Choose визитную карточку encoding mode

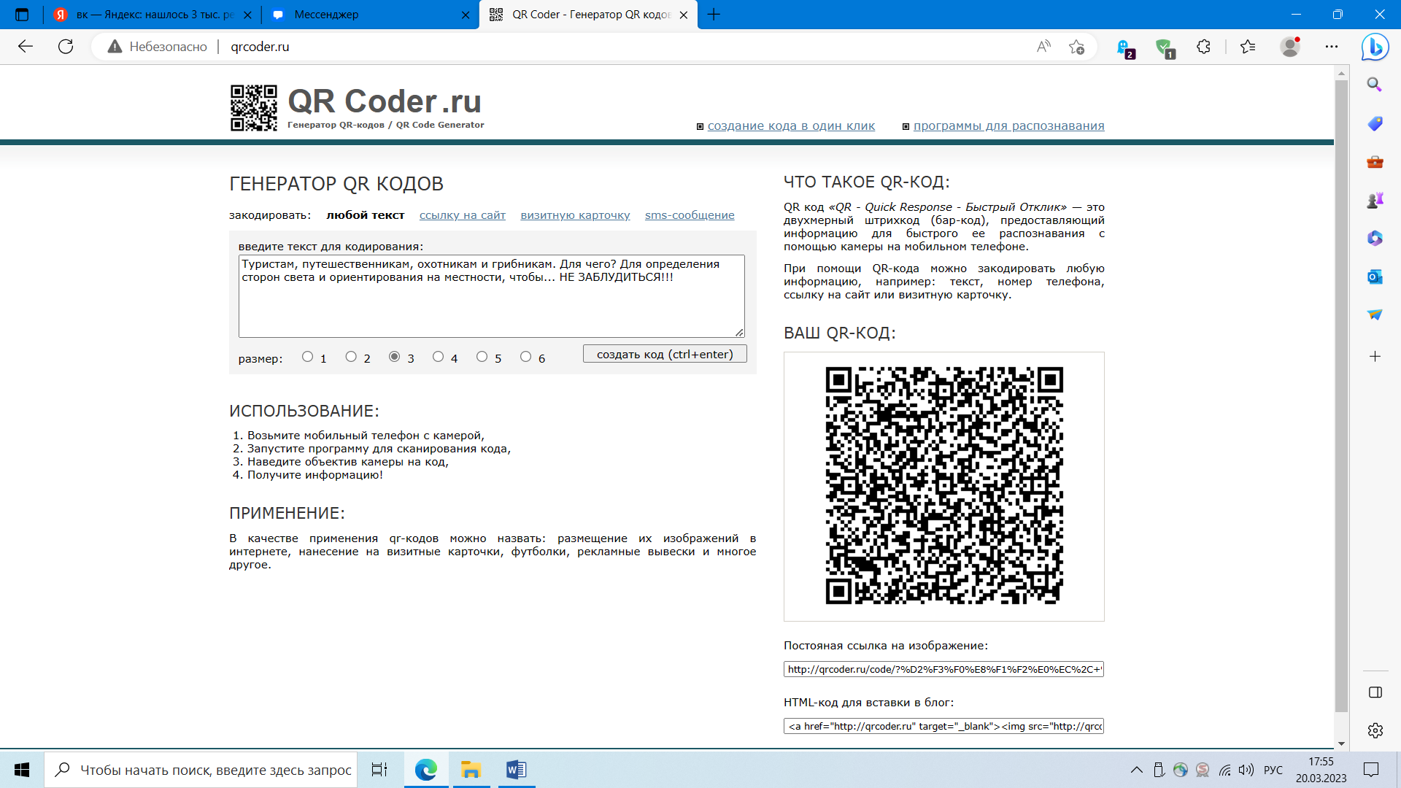point(575,215)
